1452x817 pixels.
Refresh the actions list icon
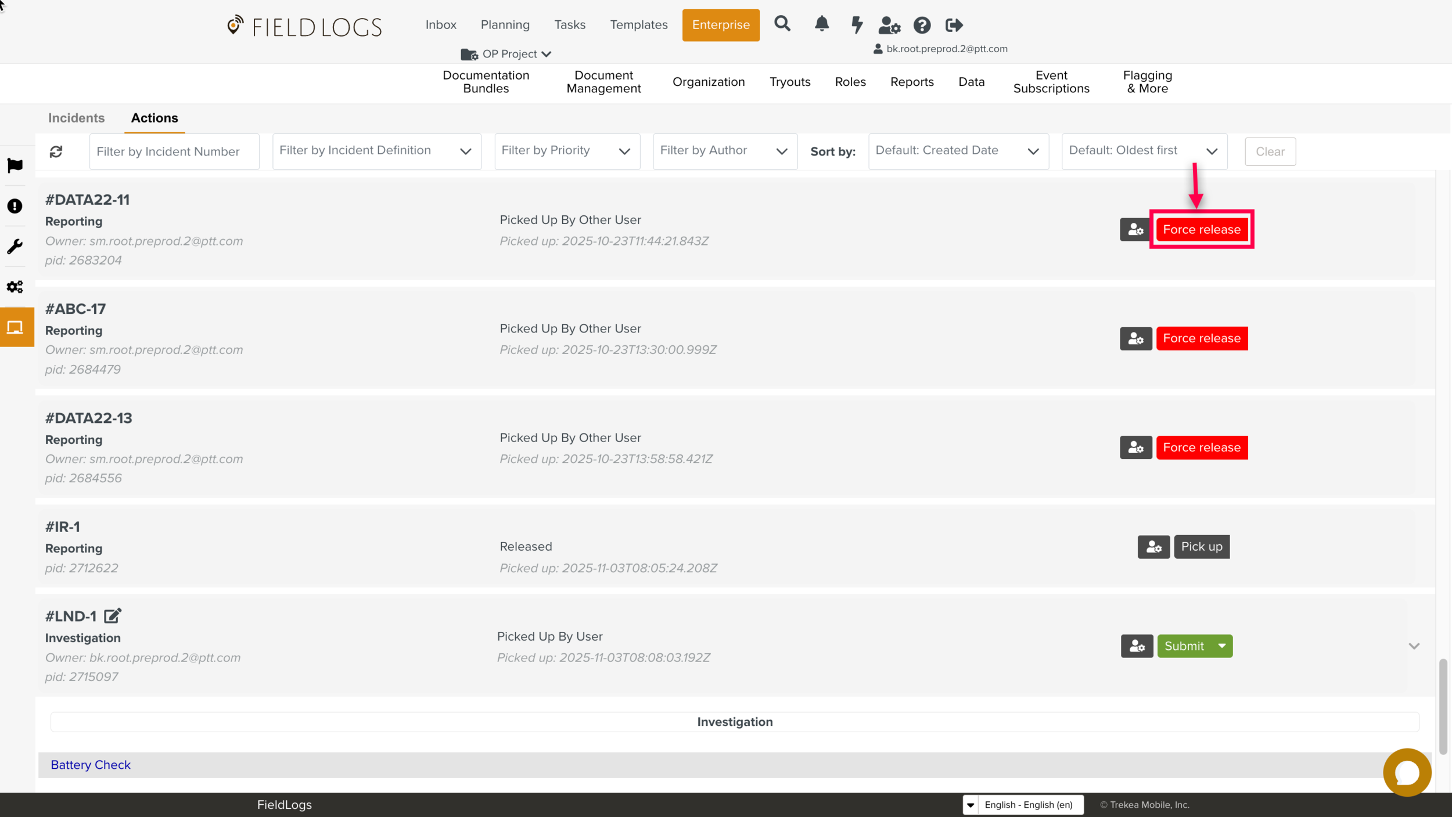pos(56,151)
